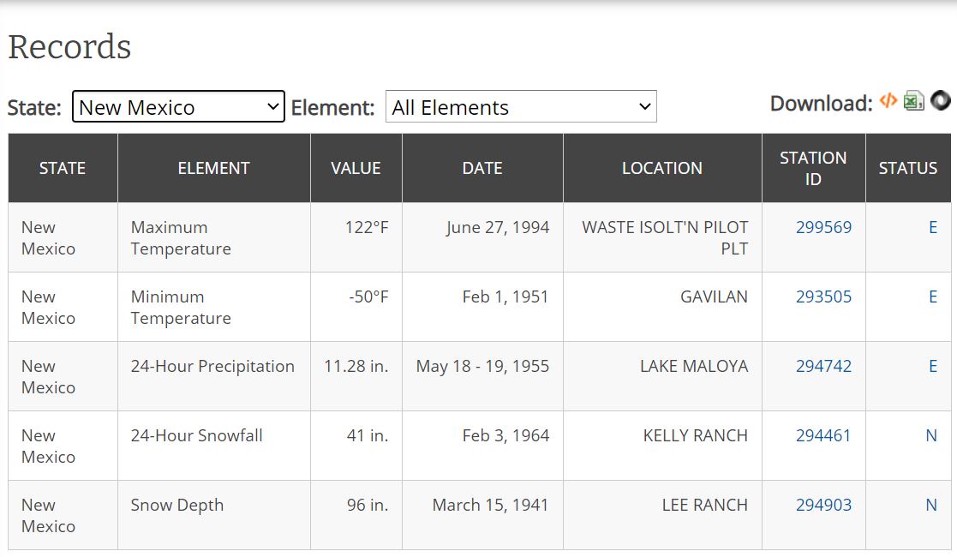Open status N for Snow Depth record

tap(931, 505)
